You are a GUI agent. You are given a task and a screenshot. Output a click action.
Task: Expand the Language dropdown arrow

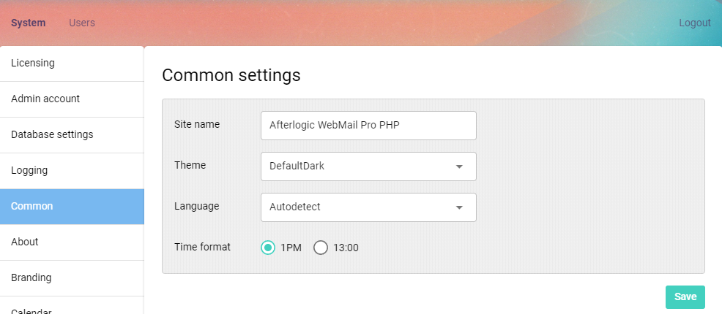tap(459, 207)
